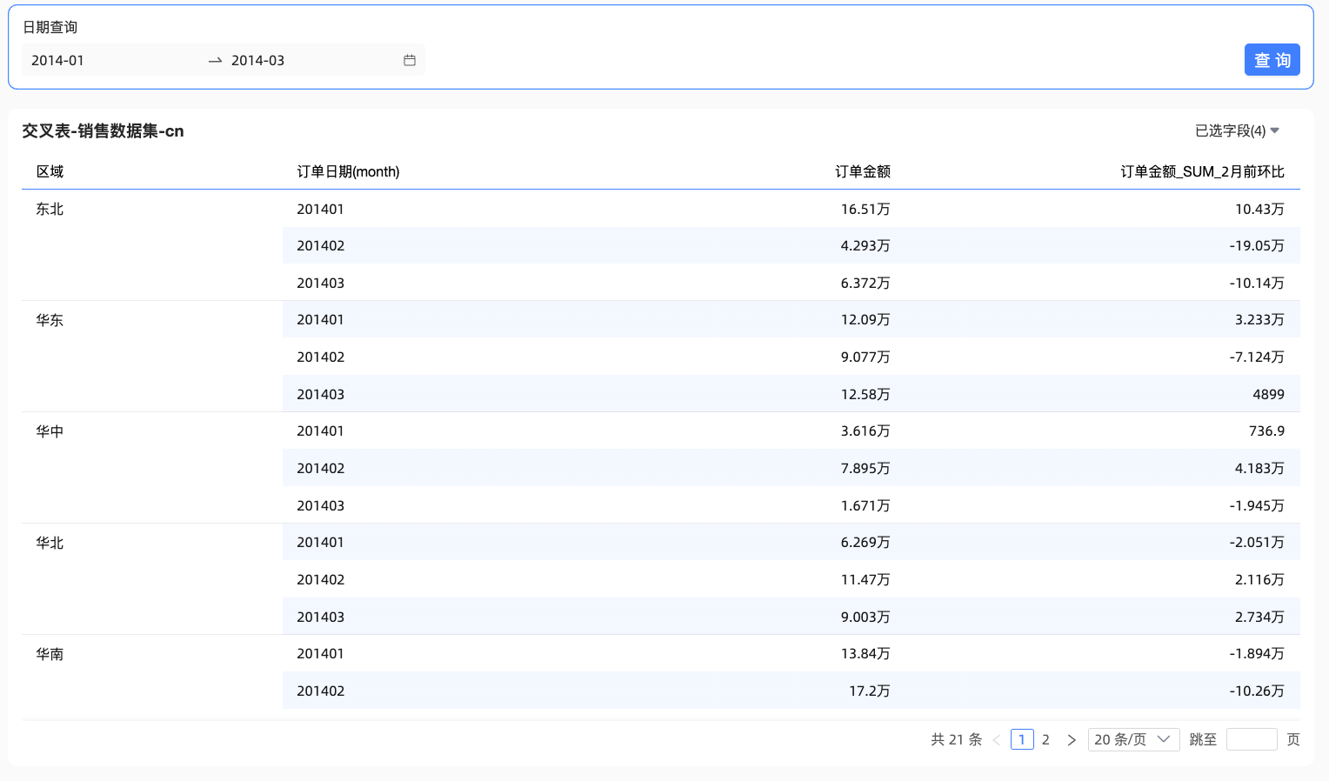Click the 736.9 comparison value
Viewport: 1329px width, 781px height.
tap(1266, 431)
